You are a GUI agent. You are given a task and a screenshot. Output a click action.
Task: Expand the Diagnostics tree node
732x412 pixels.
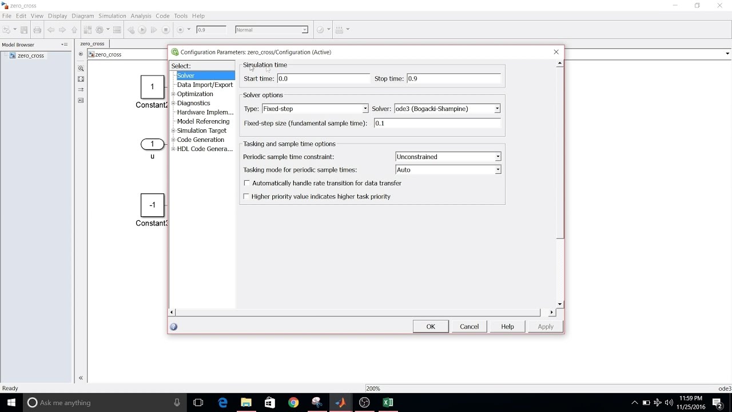tap(173, 103)
